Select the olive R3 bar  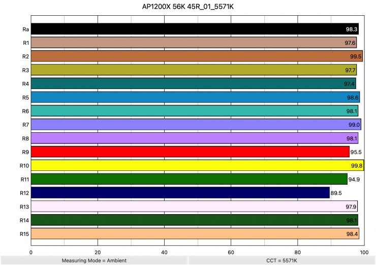[x=194, y=70]
